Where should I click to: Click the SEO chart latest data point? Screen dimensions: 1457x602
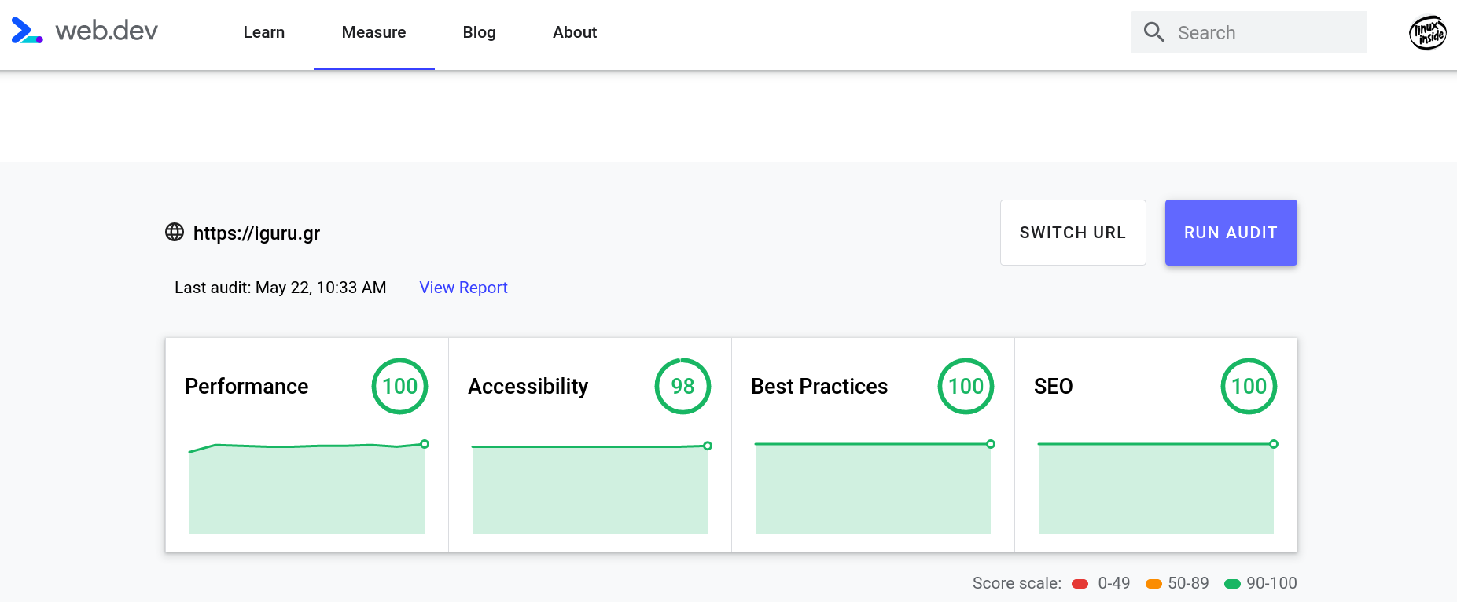(1274, 444)
